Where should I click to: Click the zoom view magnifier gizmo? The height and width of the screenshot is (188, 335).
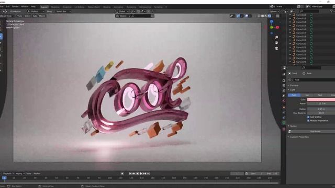[x=276, y=37]
